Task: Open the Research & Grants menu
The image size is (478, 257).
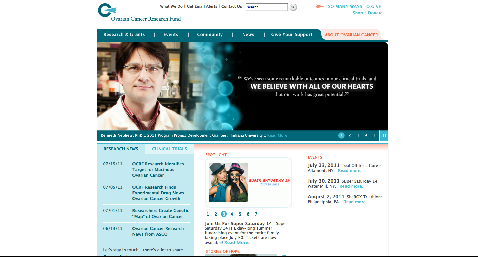Action: 124,35
